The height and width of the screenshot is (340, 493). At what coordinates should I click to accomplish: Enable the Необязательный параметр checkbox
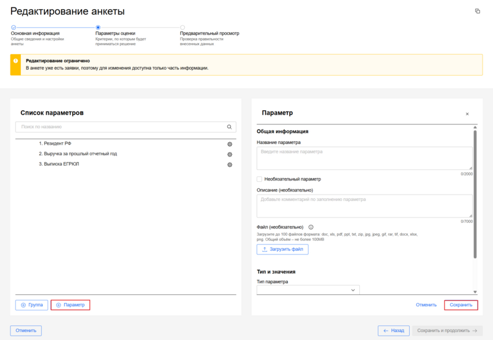click(x=259, y=179)
